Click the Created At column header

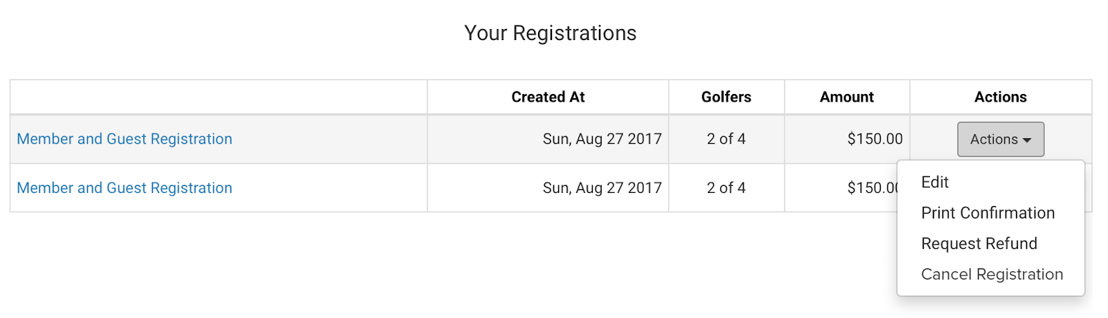click(x=548, y=97)
